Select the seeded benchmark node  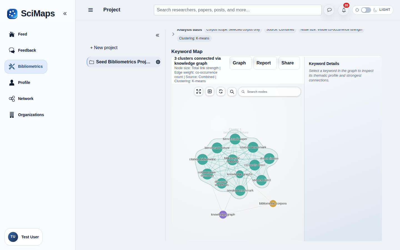[240, 191]
